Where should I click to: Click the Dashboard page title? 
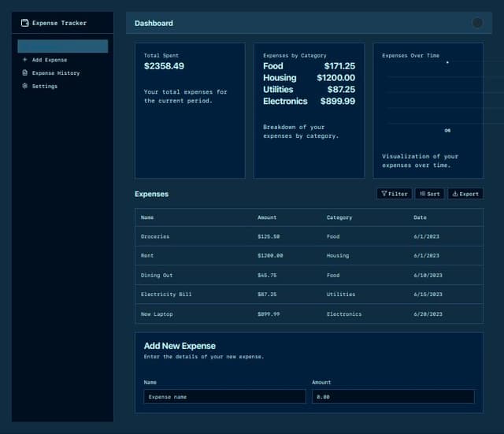coord(154,23)
